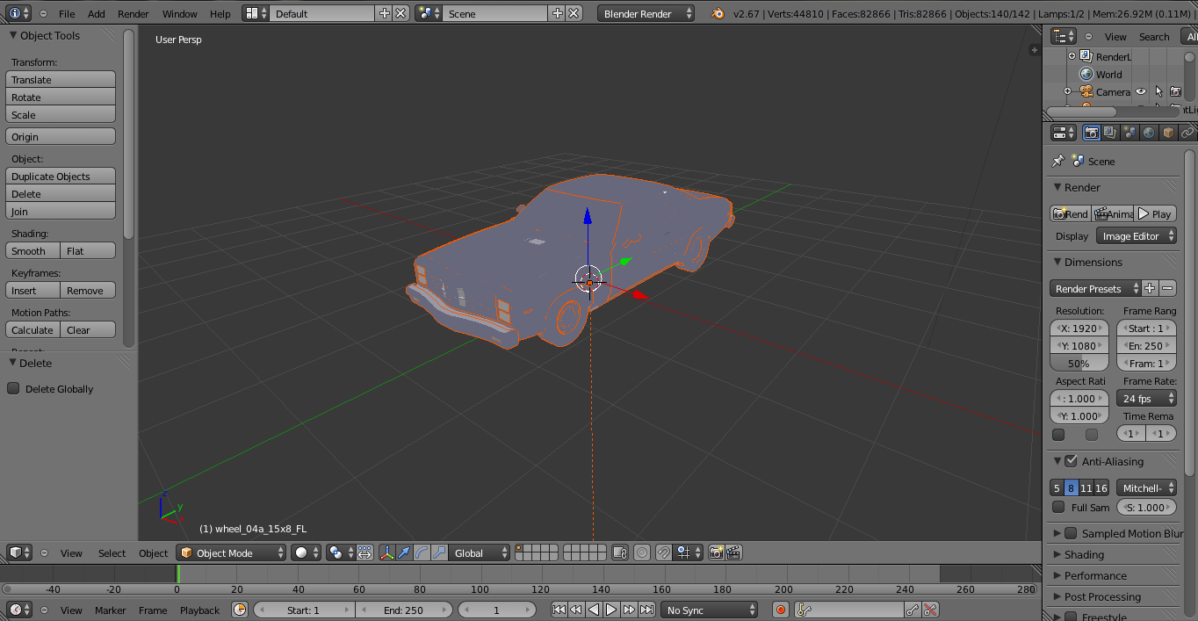
Task: Pin the properties panel context
Action: click(1058, 161)
